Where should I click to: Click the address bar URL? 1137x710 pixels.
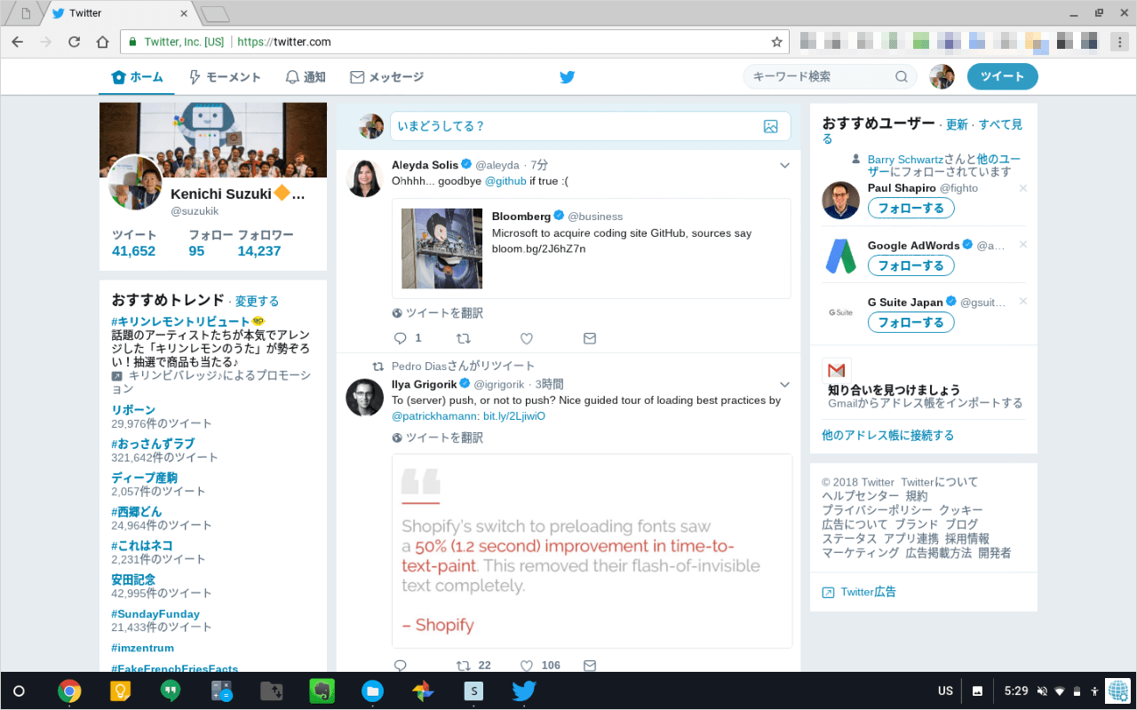(x=284, y=42)
